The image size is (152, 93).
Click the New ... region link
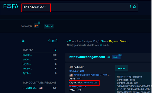(x=106, y=75)
